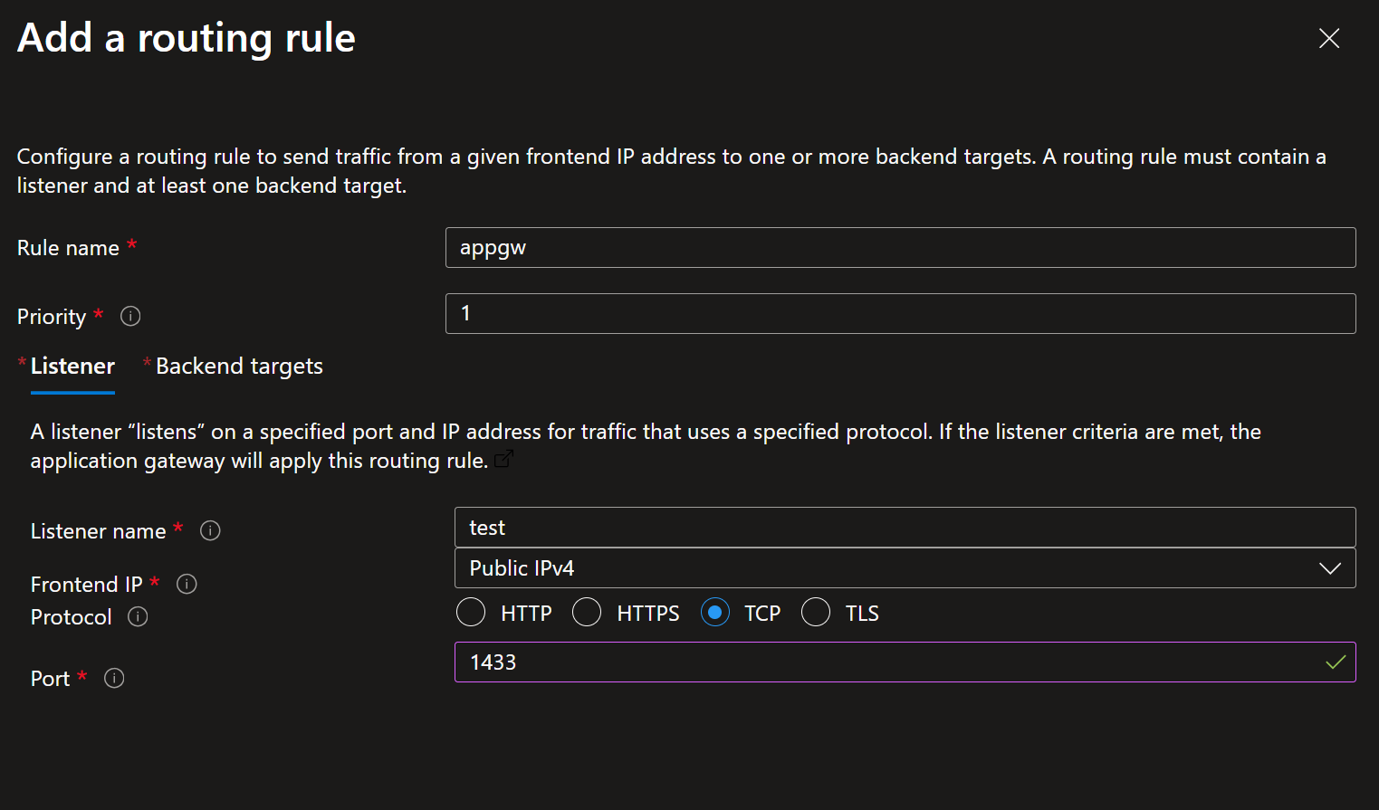This screenshot has height=810, width=1379.
Task: Click the Port field showing 1433
Action: (x=905, y=662)
